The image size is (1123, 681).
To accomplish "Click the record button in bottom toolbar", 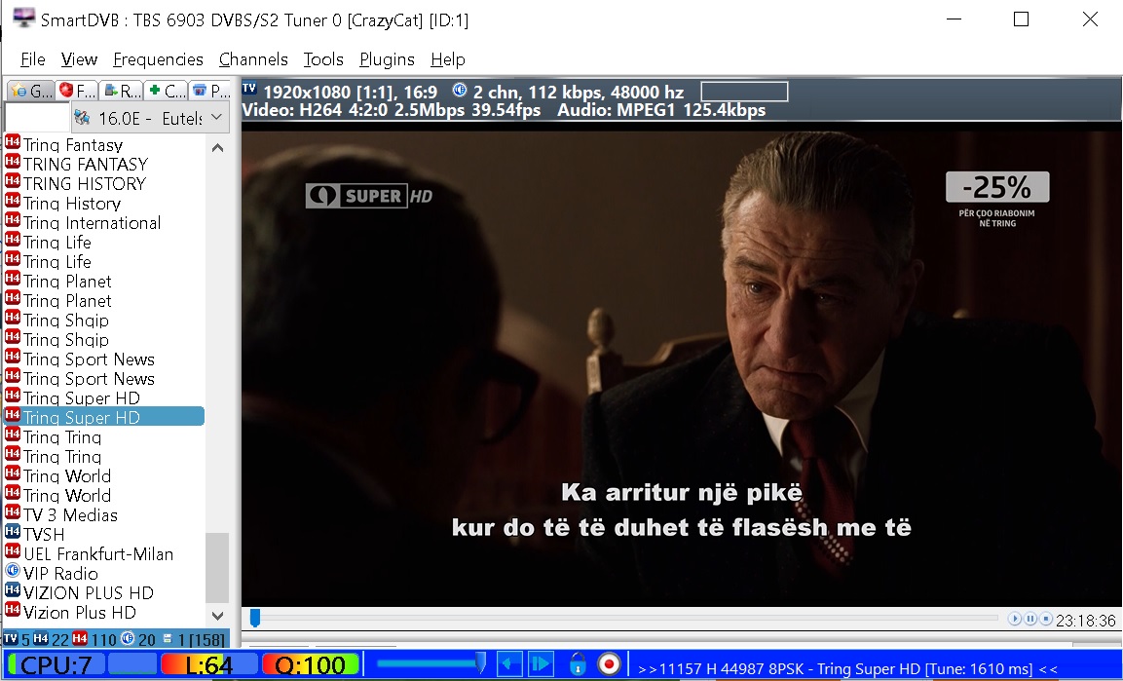I will [609, 664].
